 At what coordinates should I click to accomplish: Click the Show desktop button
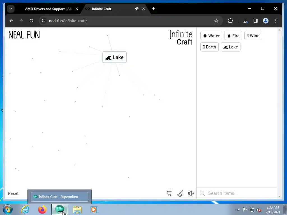pos(285,209)
